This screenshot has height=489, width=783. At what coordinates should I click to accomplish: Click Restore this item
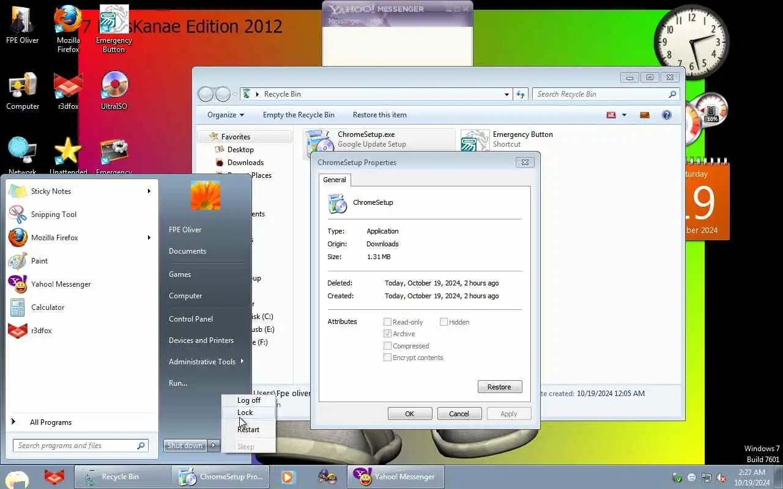click(380, 115)
